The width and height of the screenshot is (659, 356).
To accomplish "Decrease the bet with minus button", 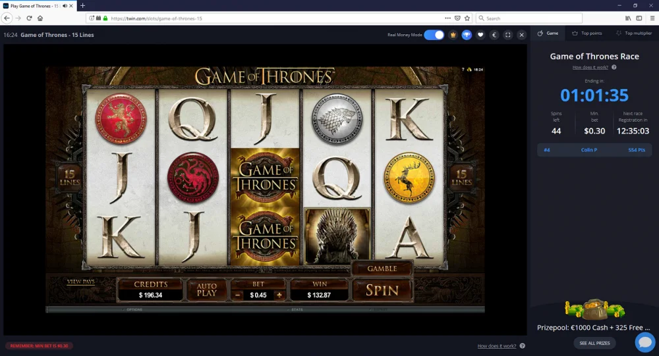I will pyautogui.click(x=238, y=295).
